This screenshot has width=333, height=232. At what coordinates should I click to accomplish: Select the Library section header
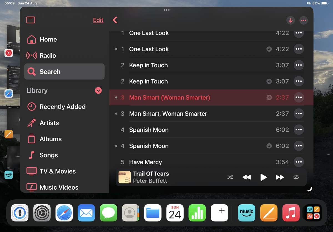(x=37, y=91)
